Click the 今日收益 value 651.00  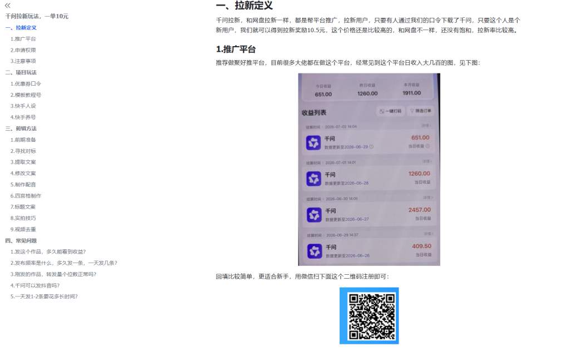click(x=323, y=95)
